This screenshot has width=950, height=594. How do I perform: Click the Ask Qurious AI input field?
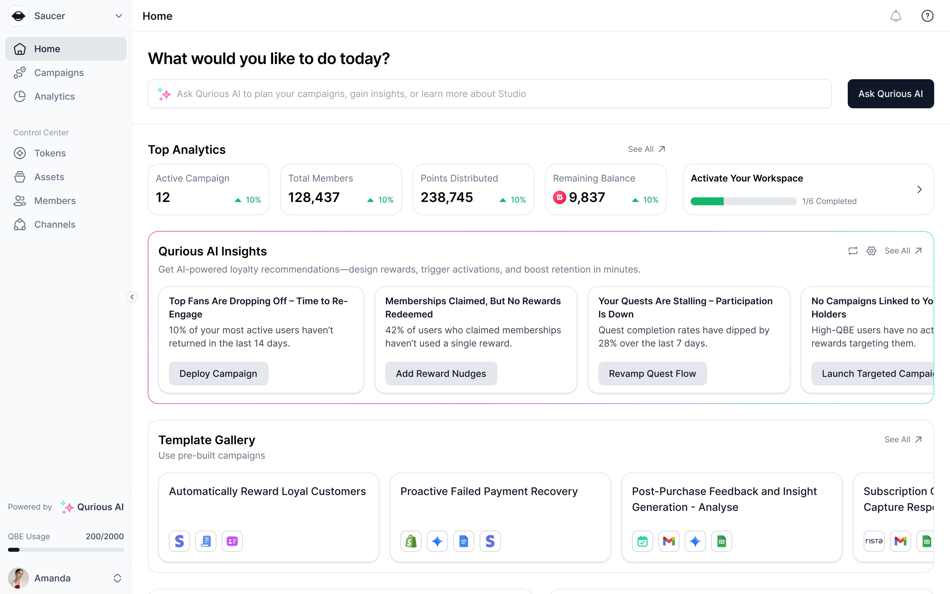[x=490, y=94]
